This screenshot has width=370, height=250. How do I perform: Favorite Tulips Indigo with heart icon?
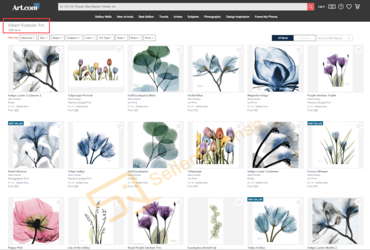119,126
